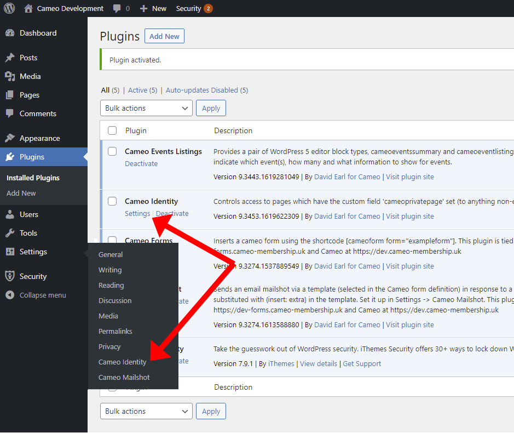The height and width of the screenshot is (433, 514).
Task: Open the comments bubble icon in admin bar
Action: click(117, 9)
